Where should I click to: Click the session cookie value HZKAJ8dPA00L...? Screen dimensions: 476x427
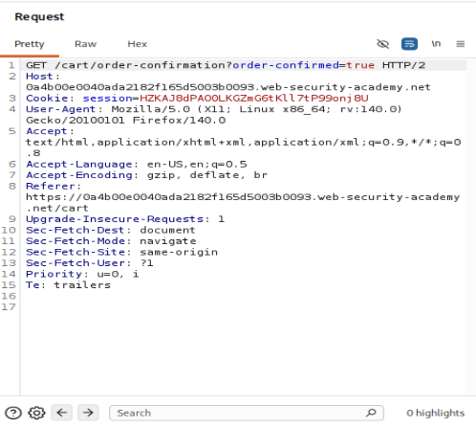254,98
